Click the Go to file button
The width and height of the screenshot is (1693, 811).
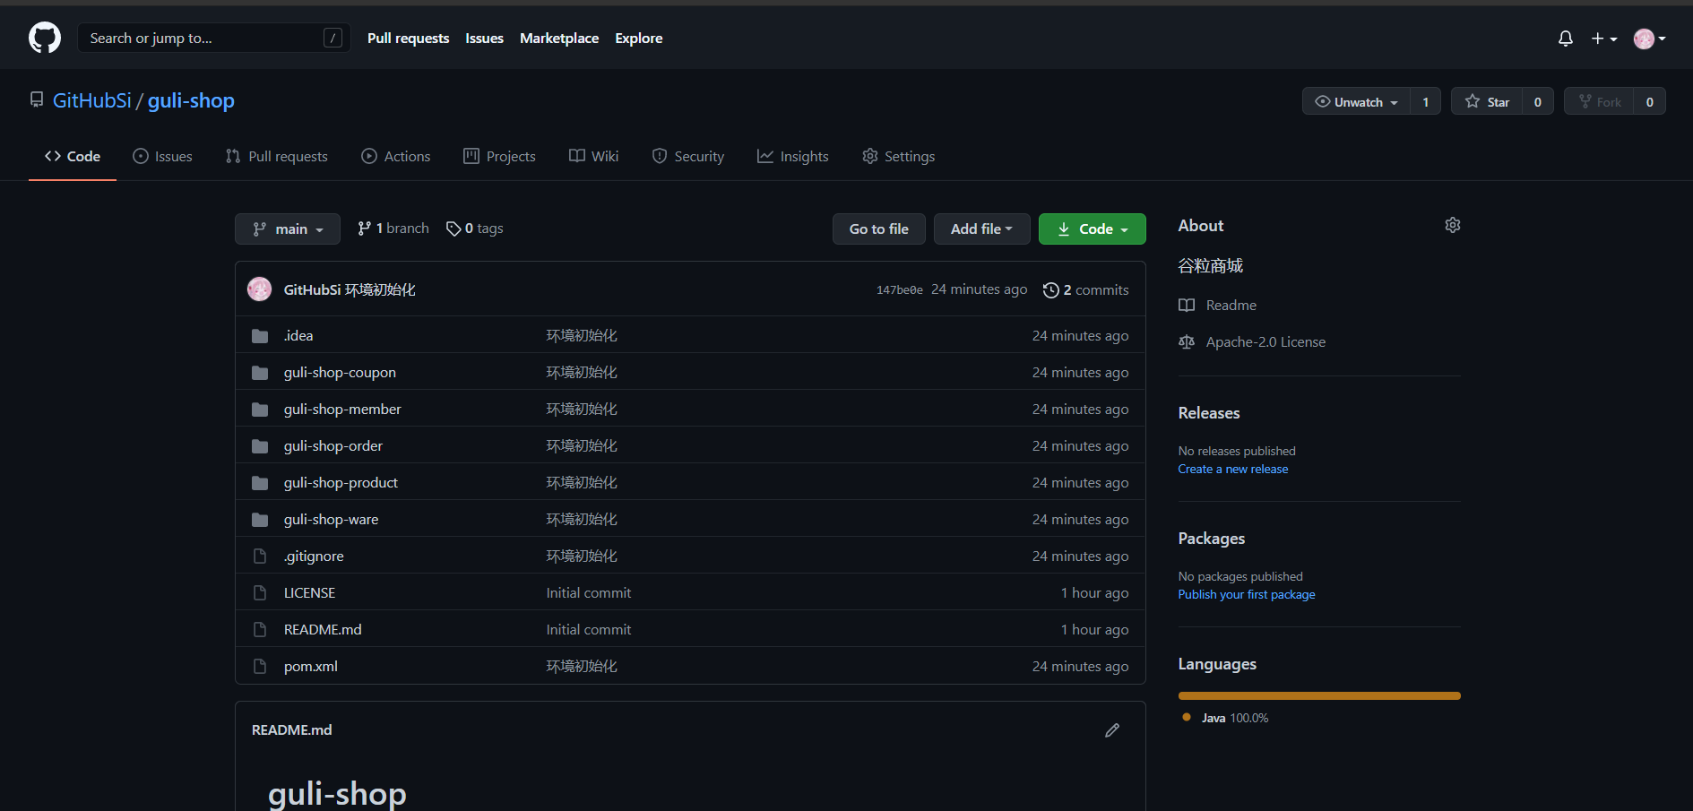click(879, 229)
